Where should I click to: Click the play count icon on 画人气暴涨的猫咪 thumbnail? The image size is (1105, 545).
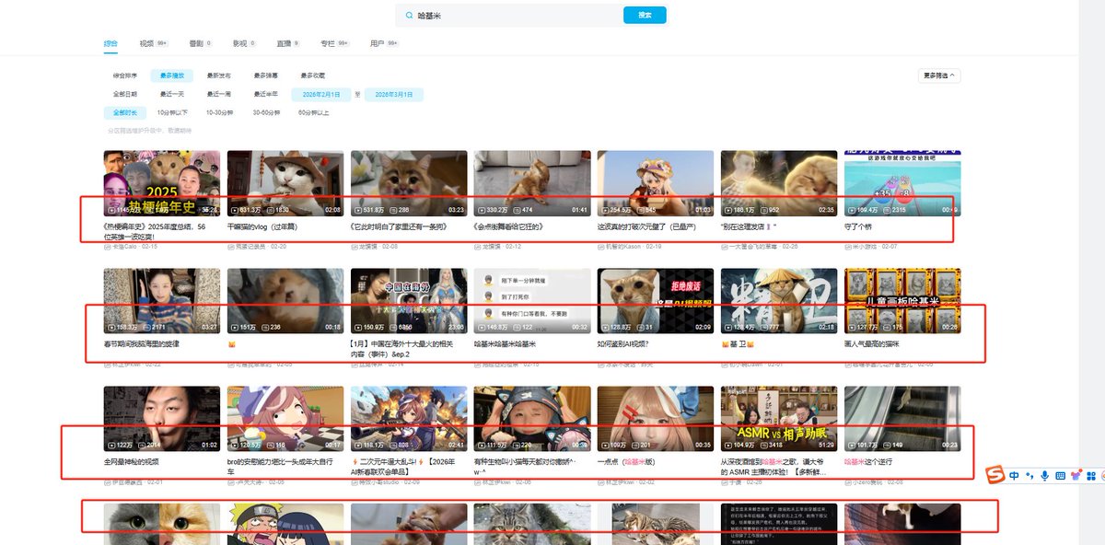(852, 328)
